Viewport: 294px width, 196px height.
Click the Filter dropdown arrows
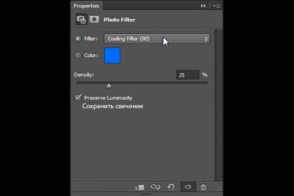tap(206, 39)
